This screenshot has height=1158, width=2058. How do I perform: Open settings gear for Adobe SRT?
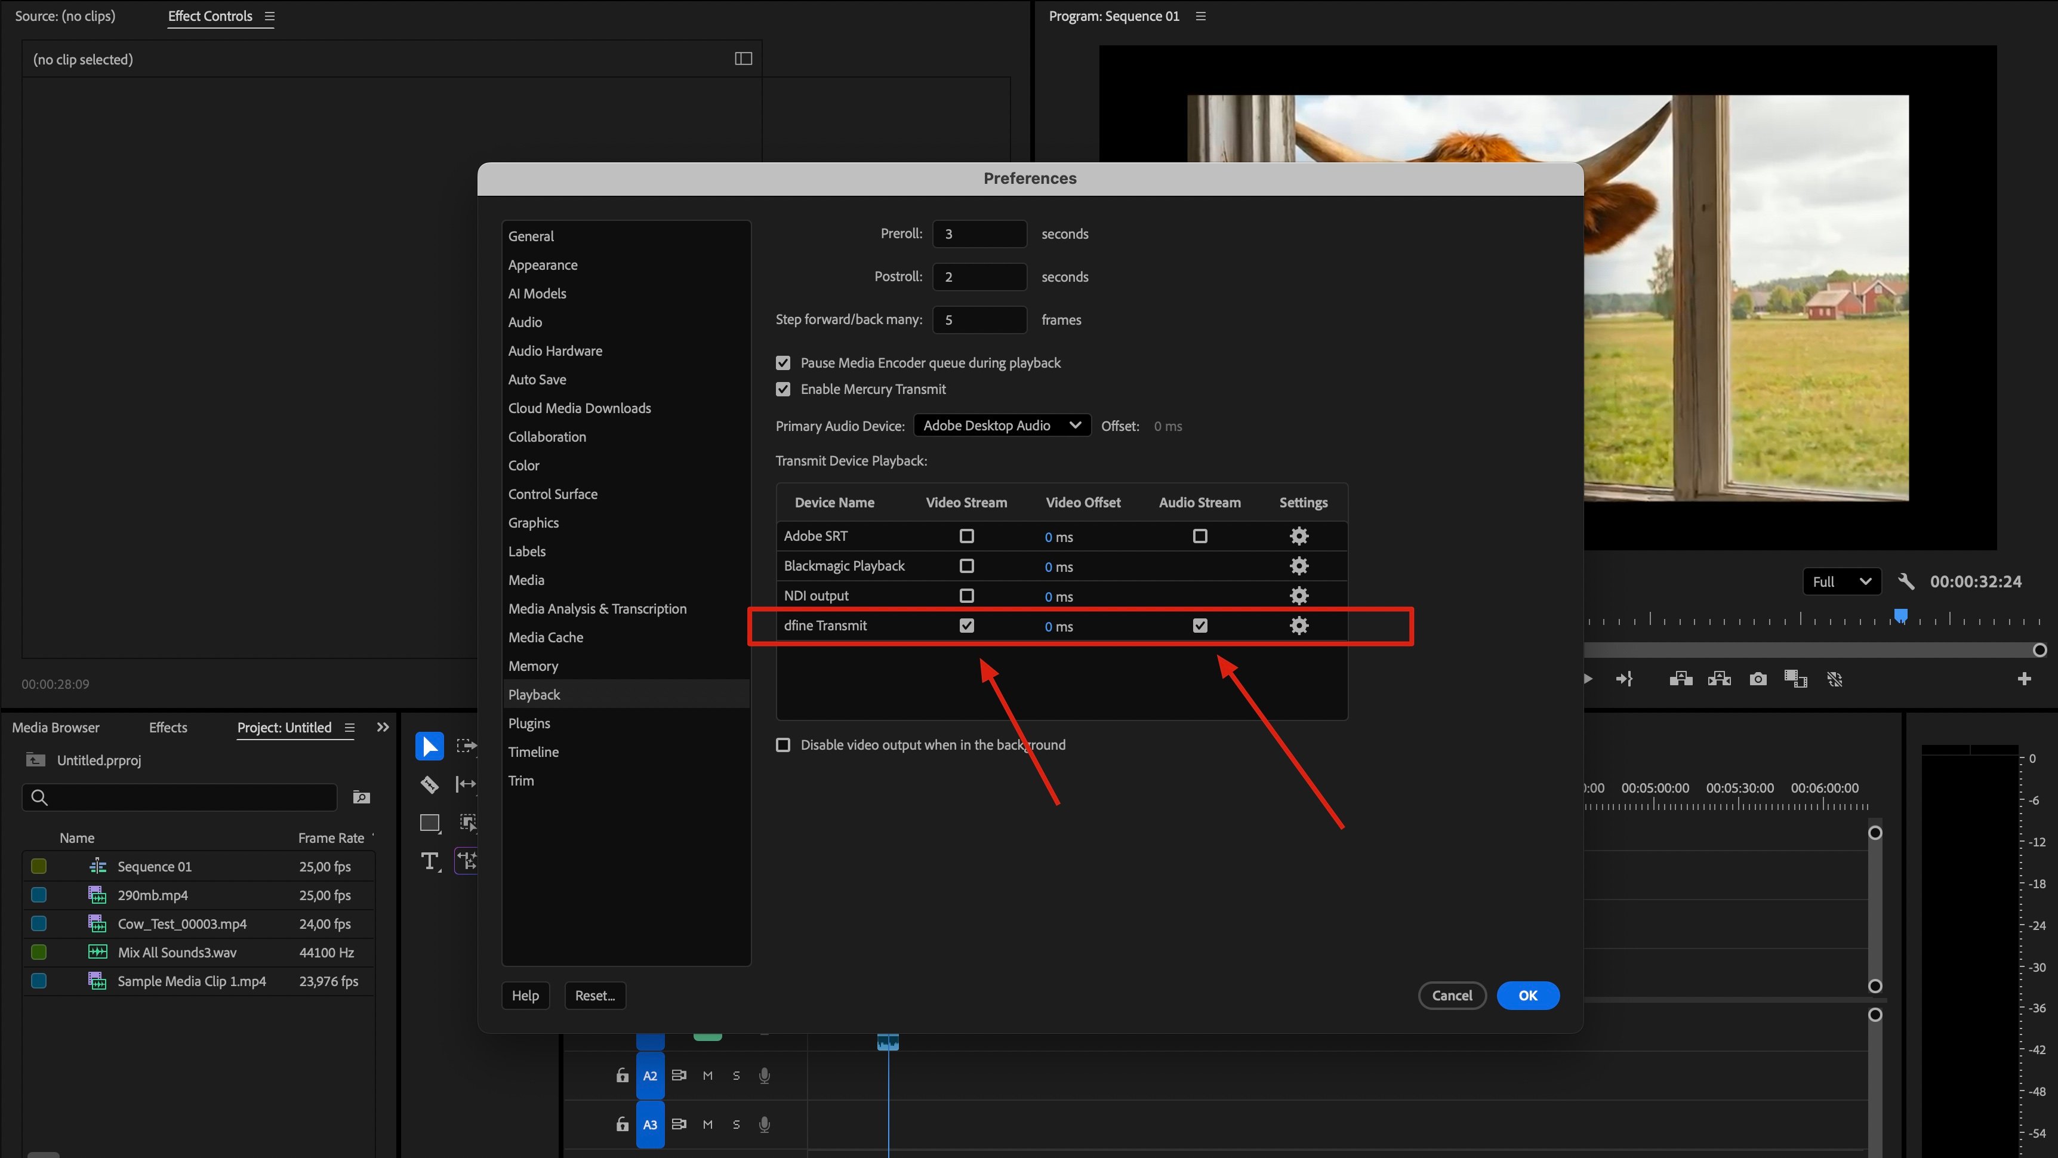tap(1299, 536)
